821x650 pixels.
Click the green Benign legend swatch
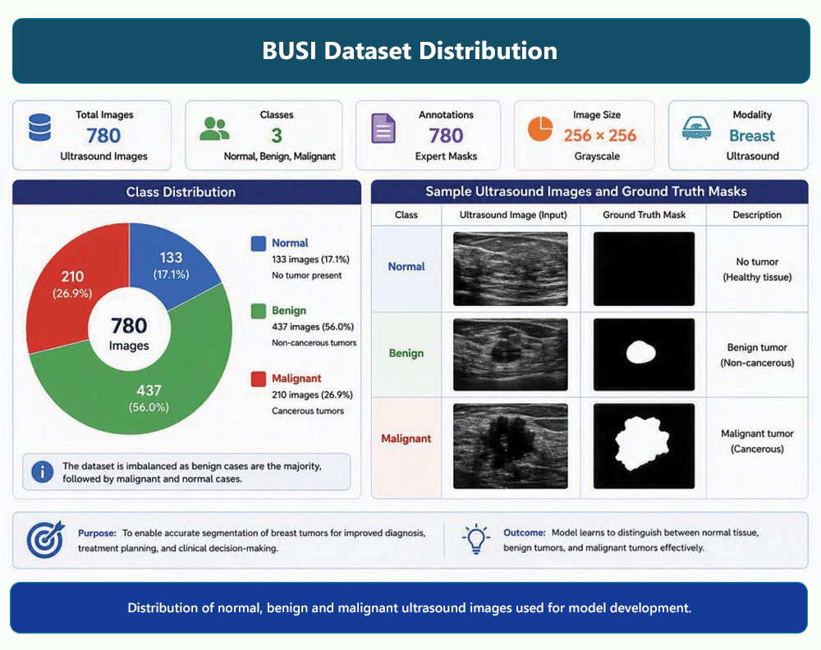[x=258, y=311]
